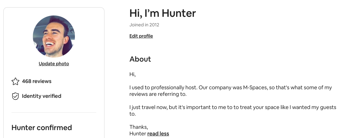This screenshot has width=340, height=138.
Task: Click the Hunter confirmed heading
Action: click(42, 127)
